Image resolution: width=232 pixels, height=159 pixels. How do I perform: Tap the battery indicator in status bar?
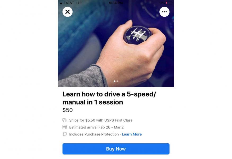pos(169,3)
